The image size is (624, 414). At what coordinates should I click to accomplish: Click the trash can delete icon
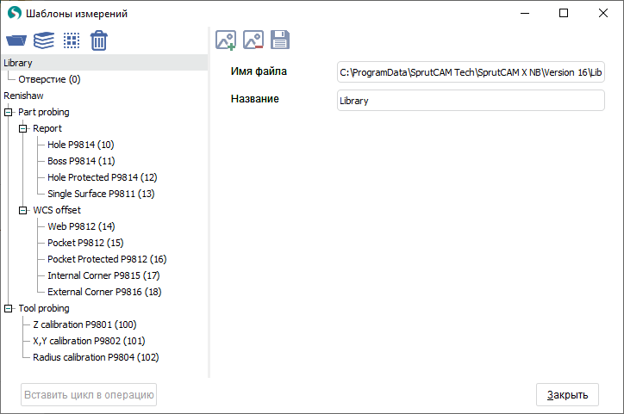[99, 40]
